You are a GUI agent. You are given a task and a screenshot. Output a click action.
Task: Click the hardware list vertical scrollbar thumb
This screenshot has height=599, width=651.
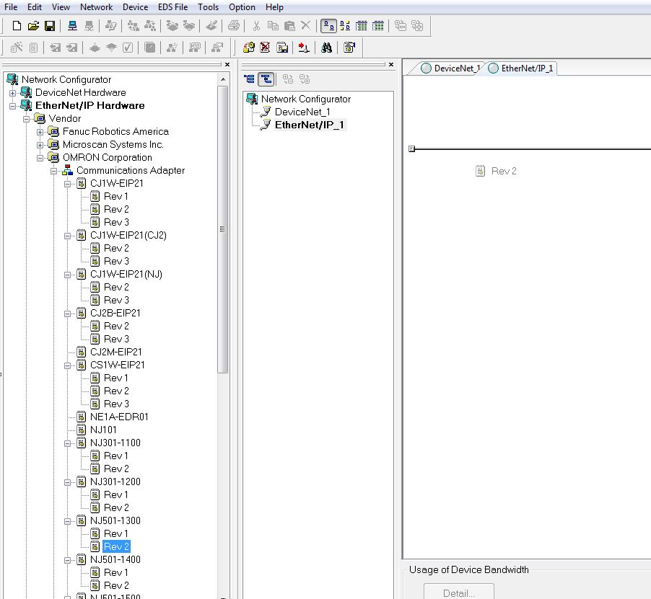223,229
